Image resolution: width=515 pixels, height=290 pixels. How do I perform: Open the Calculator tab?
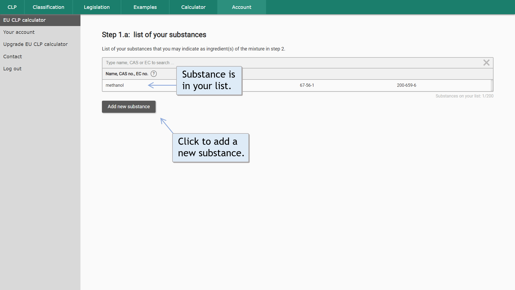(193, 7)
